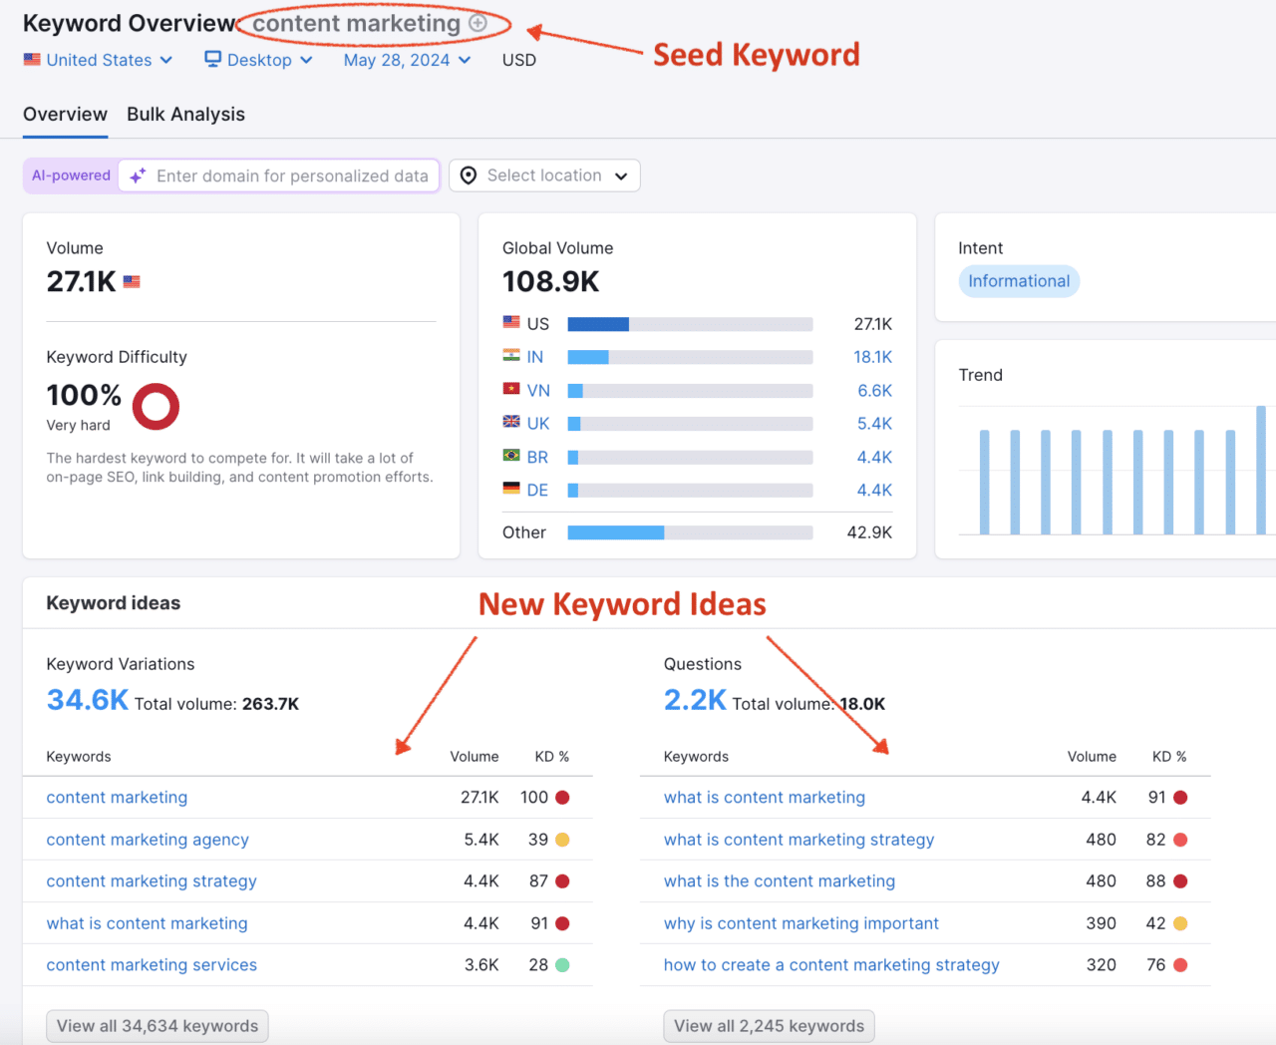
Task: Click the US flag beside the 27.1K volume
Action: 131,281
